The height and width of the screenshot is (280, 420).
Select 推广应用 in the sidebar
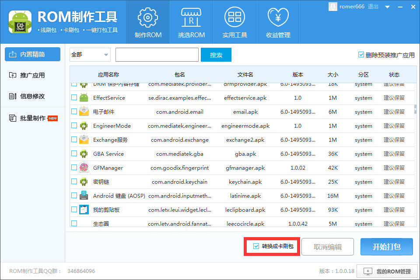pyautogui.click(x=32, y=75)
